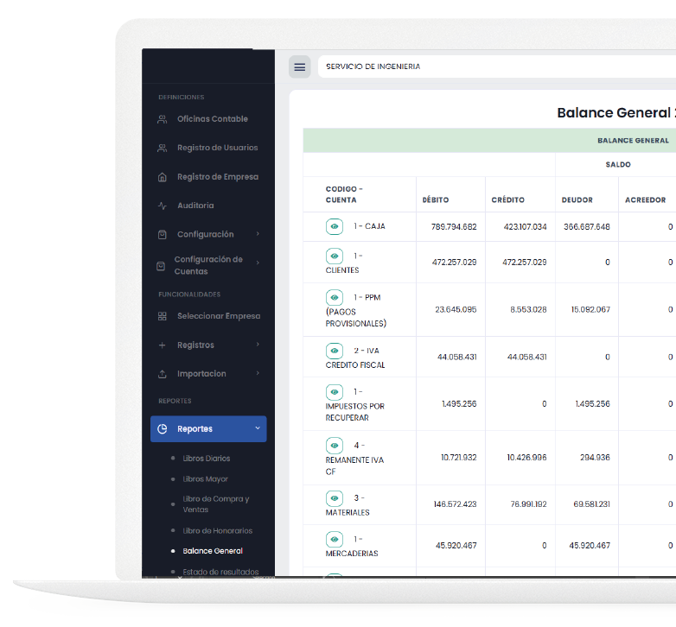Click the Configuración bag icon
This screenshot has height=627, width=676.
click(163, 235)
